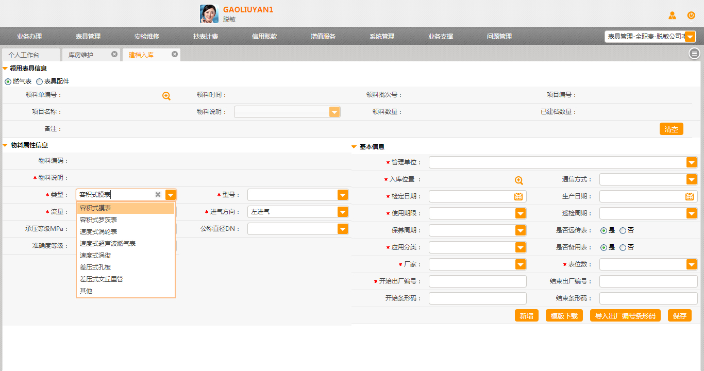Screen dimensions: 704x371
Task: Click the magnifier icon beside 领料单编号
Action: (x=166, y=96)
